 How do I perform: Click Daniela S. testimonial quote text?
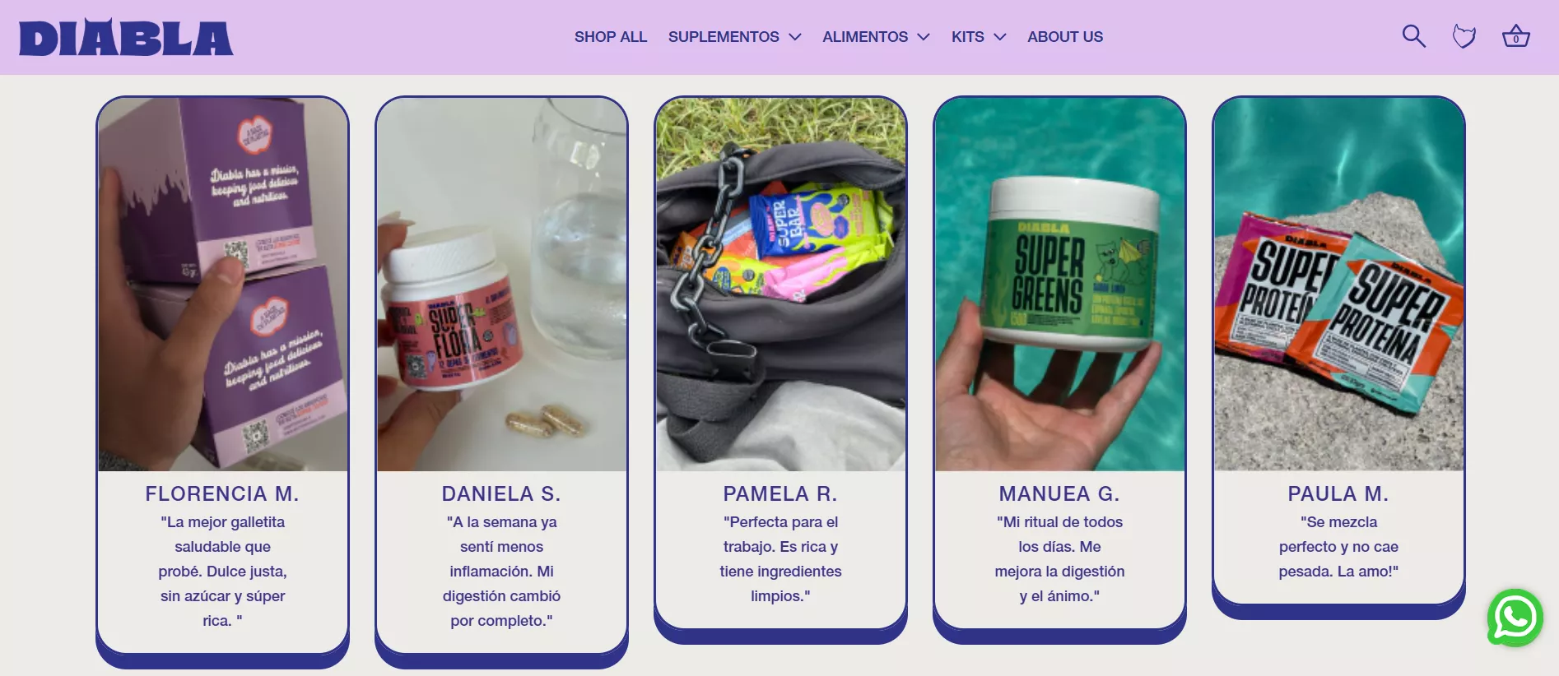[501, 572]
